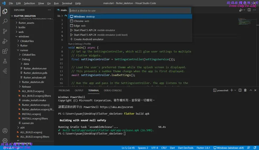Open the Help menu
259x150 pixels.
[x=78, y=3]
